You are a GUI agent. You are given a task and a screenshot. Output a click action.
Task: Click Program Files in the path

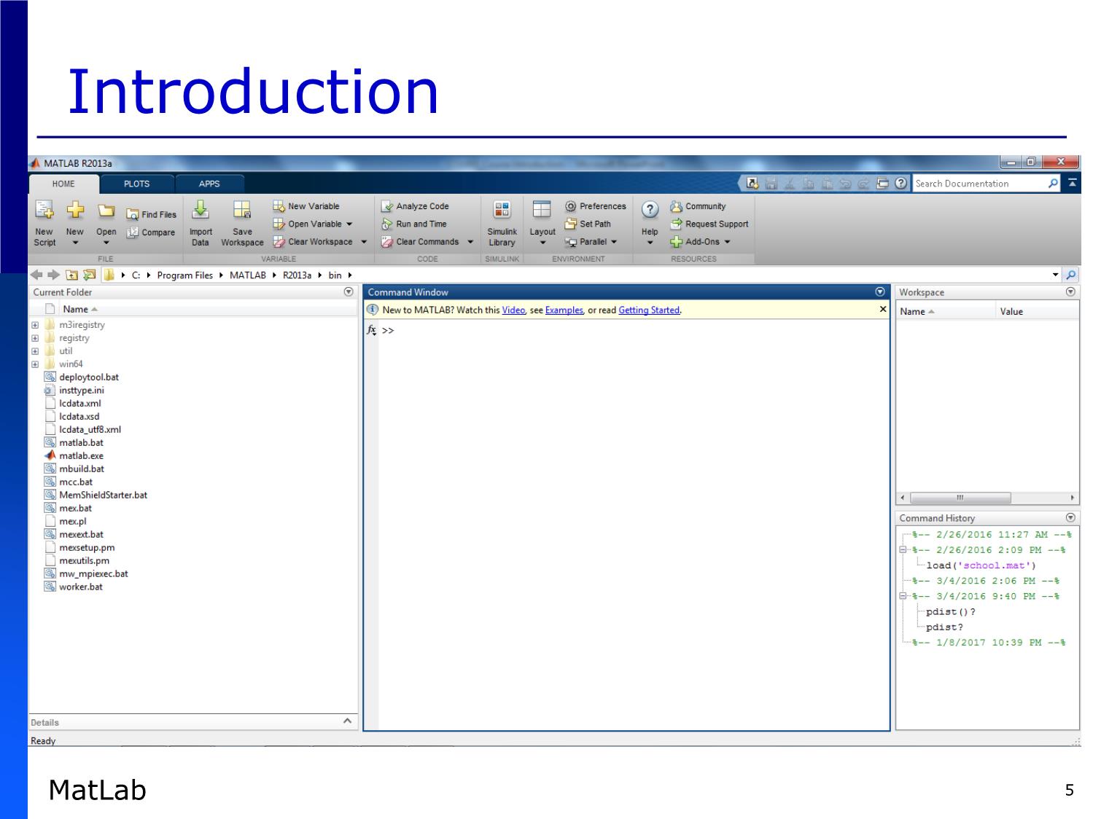[185, 275]
